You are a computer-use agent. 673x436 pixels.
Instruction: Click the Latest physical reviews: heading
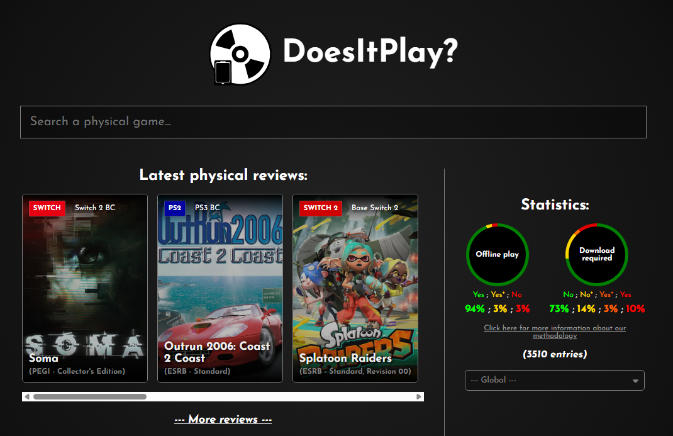pos(223,175)
